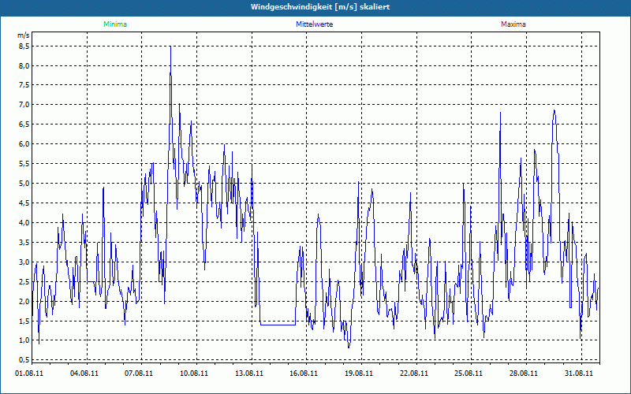Select the 1,5 y-axis value
The width and height of the screenshot is (631, 394).
pos(24,321)
